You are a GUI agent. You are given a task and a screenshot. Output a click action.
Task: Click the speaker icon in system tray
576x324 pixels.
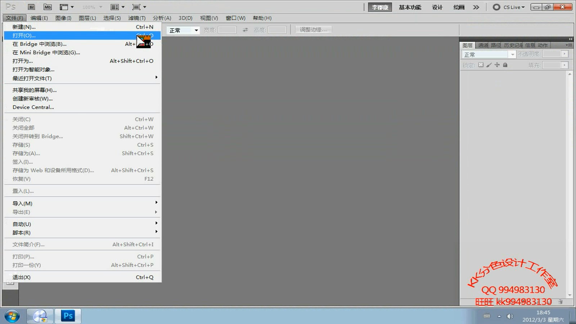tap(510, 316)
